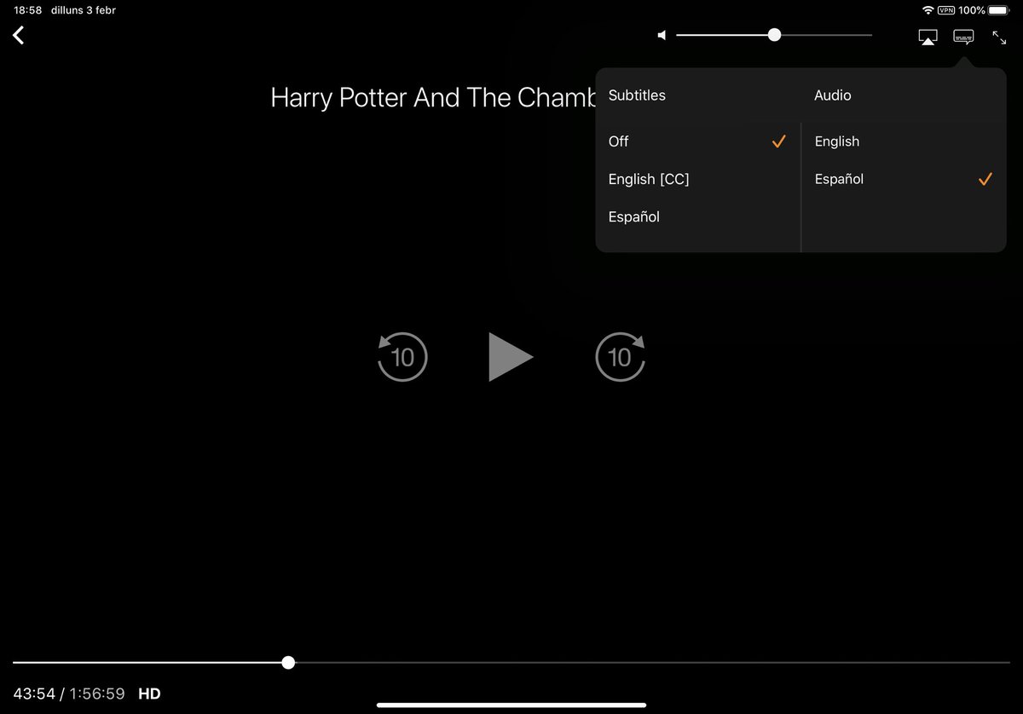Screen dimensions: 1023x714
Task: Click the Harry Potter movie title
Action: tap(433, 98)
